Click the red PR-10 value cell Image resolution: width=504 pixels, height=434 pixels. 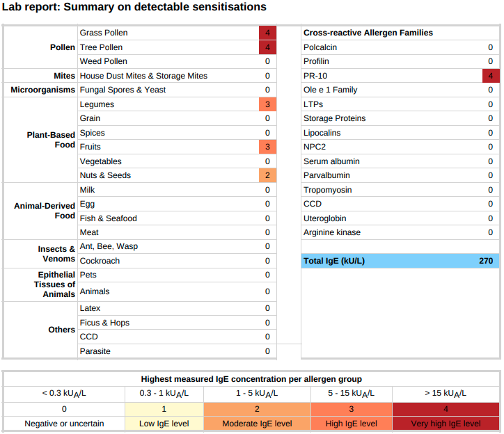[x=490, y=76]
